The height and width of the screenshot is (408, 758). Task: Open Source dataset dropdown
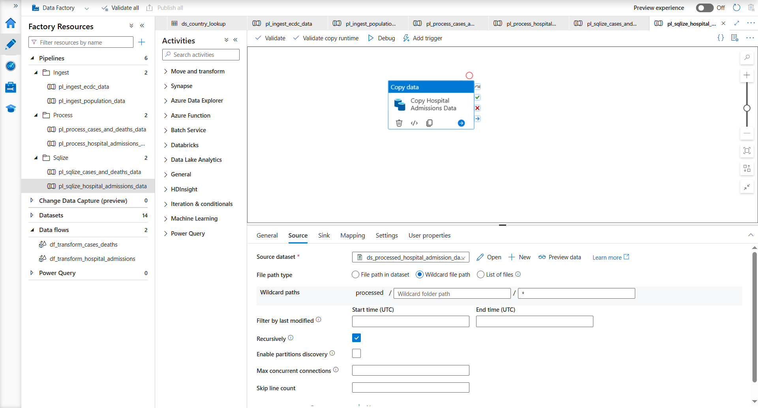(411, 257)
